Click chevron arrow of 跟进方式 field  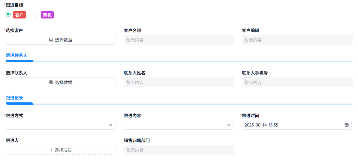click(x=110, y=125)
